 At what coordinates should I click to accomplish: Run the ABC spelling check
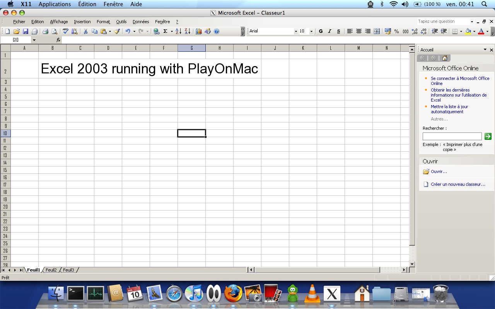click(x=65, y=31)
